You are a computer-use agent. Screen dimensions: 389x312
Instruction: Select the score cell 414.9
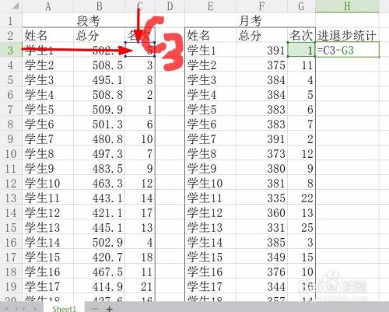click(x=99, y=286)
